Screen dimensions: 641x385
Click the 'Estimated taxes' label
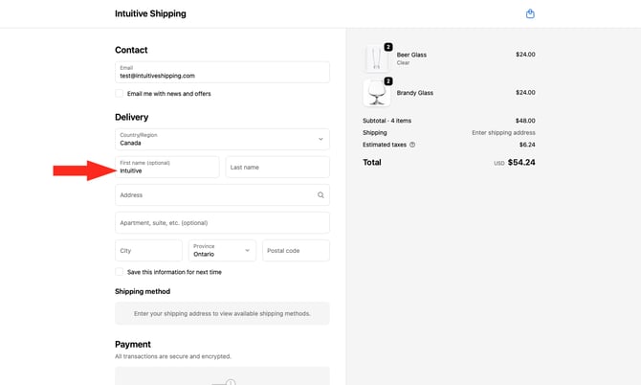click(x=385, y=145)
